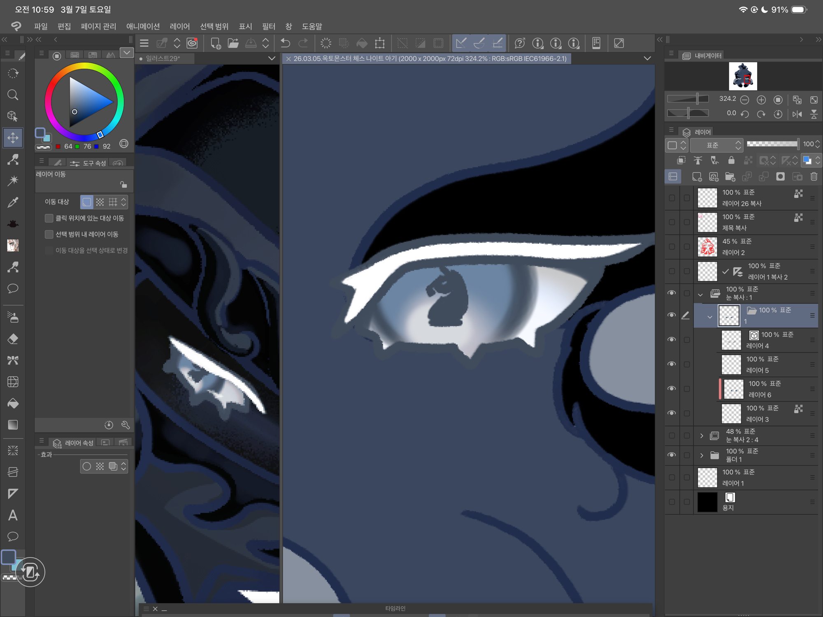823x617 pixels.
Task: Collapse the 눈 복사 : 1 folder
Action: (x=700, y=294)
